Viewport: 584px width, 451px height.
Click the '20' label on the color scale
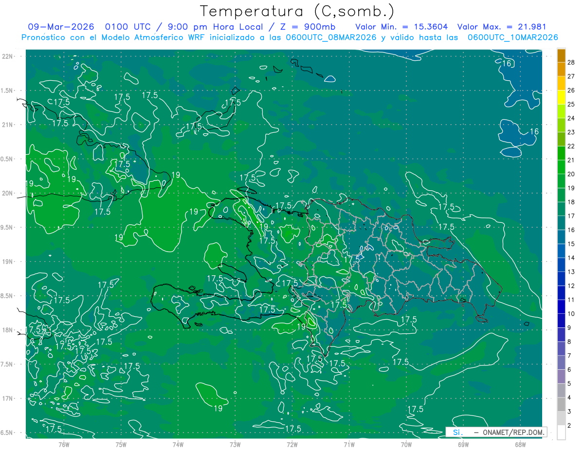571,174
